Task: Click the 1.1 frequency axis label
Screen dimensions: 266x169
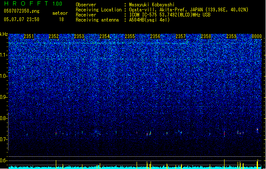Action: point(4,55)
